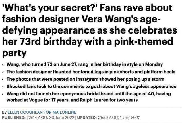182x123 pixels.
Task: Click the UPDATED timestamp text
Action: pos(109,118)
